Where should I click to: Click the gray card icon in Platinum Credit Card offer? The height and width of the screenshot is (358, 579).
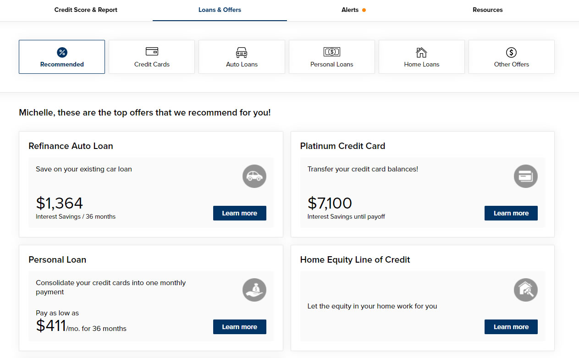(x=526, y=176)
